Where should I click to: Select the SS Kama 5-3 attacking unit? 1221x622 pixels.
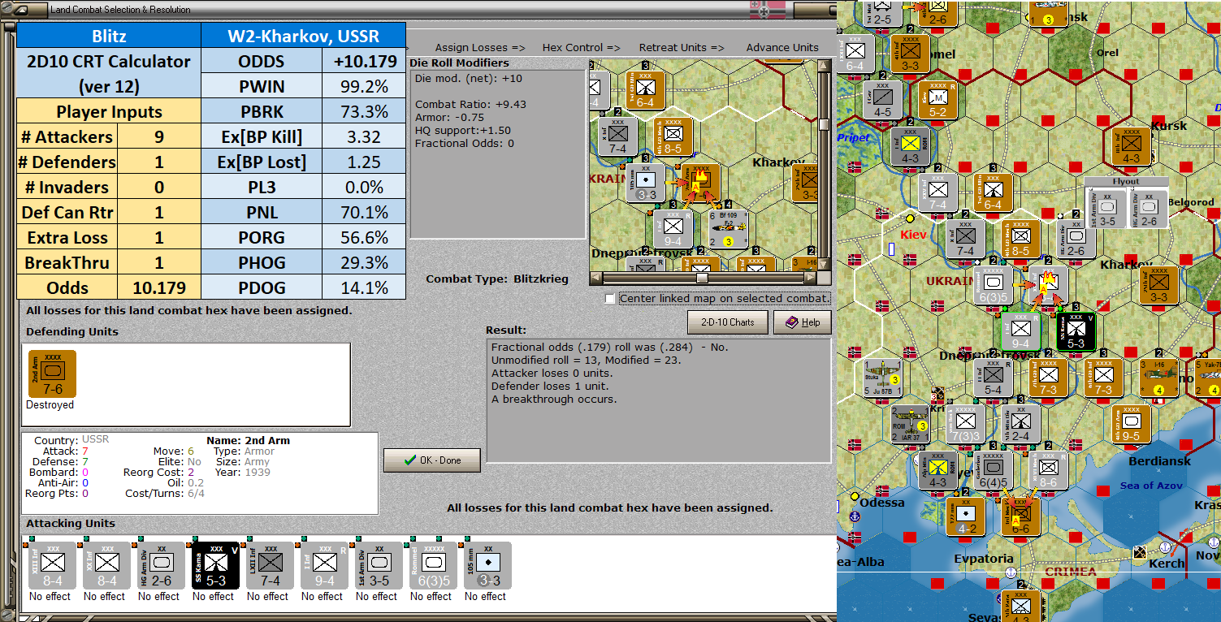[215, 565]
